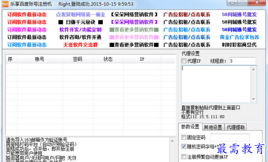Click the 线程数 input field

[x=242, y=61]
